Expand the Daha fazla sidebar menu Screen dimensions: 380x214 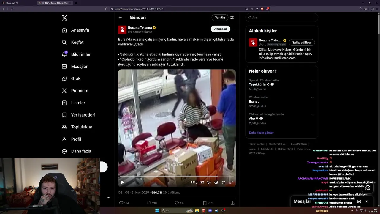pos(76,151)
